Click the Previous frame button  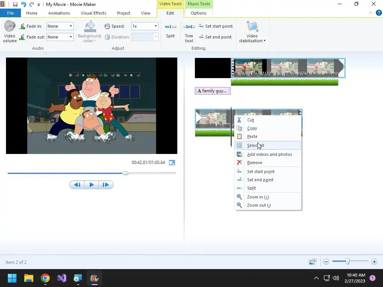click(x=77, y=185)
